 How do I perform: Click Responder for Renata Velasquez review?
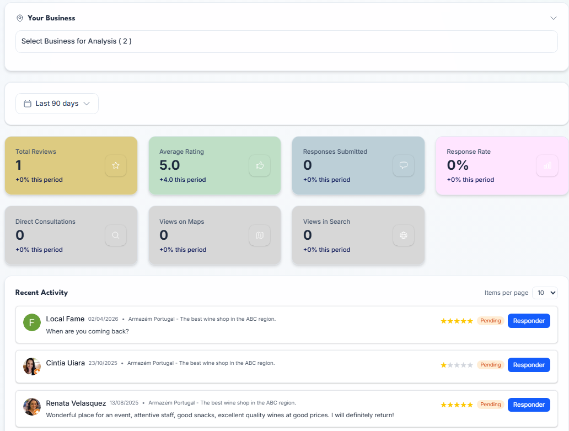529,405
